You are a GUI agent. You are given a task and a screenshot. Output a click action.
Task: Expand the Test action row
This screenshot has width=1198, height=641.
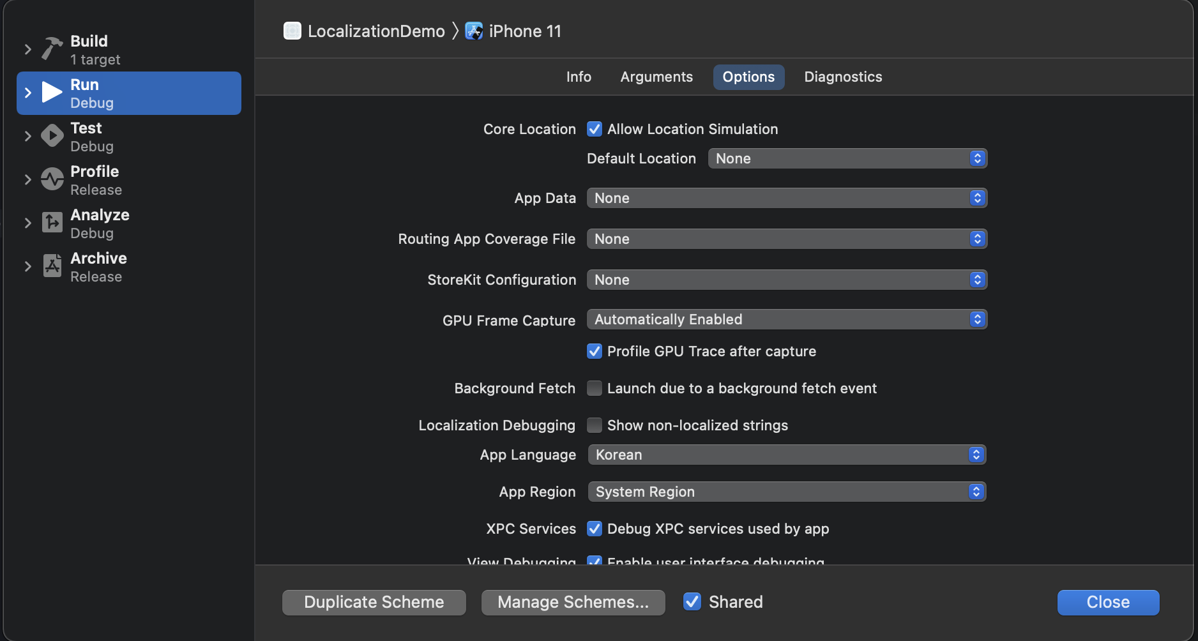[27, 136]
